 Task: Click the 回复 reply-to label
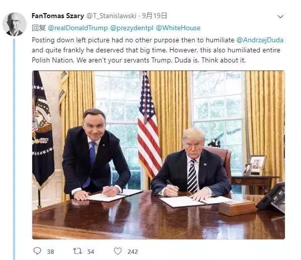39,28
